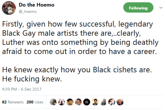Screen dimensions: 165x110
Task: Open the @_hoemo handle link
Action: coord(28,12)
